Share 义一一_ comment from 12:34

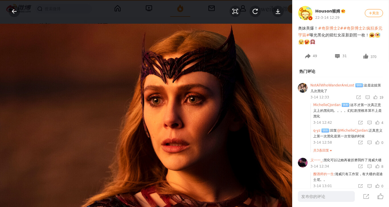click(361, 166)
